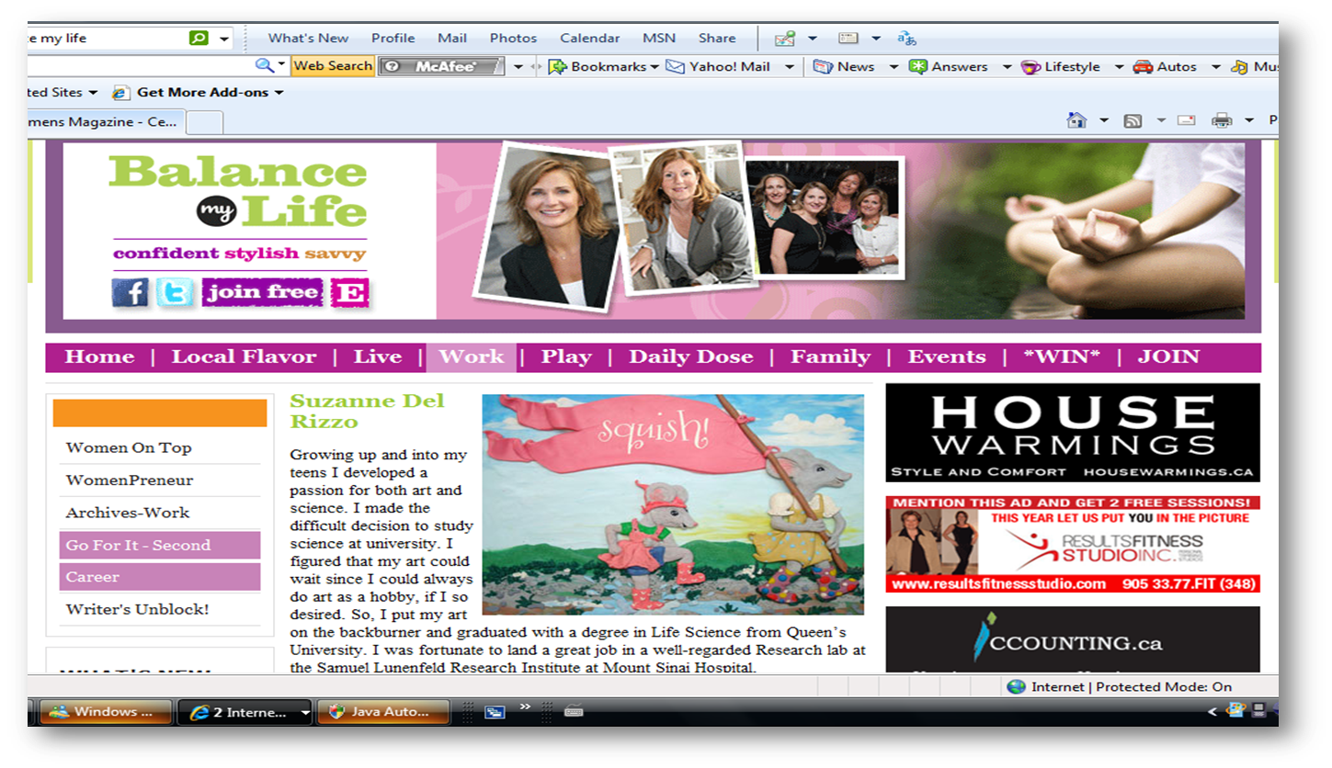Open MSN in the Live toolbar
Image resolution: width=1332 pixels, height=768 pixels.
(658, 38)
